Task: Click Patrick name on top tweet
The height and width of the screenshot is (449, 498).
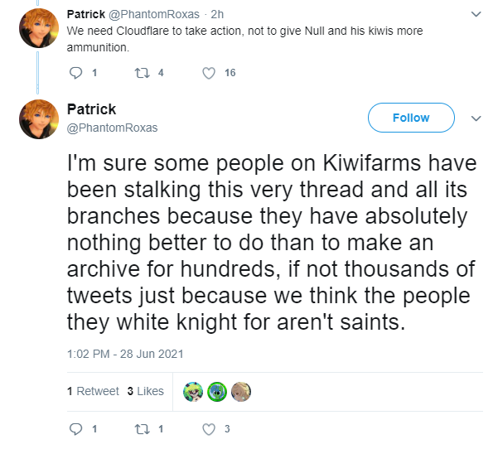Action: [x=85, y=14]
